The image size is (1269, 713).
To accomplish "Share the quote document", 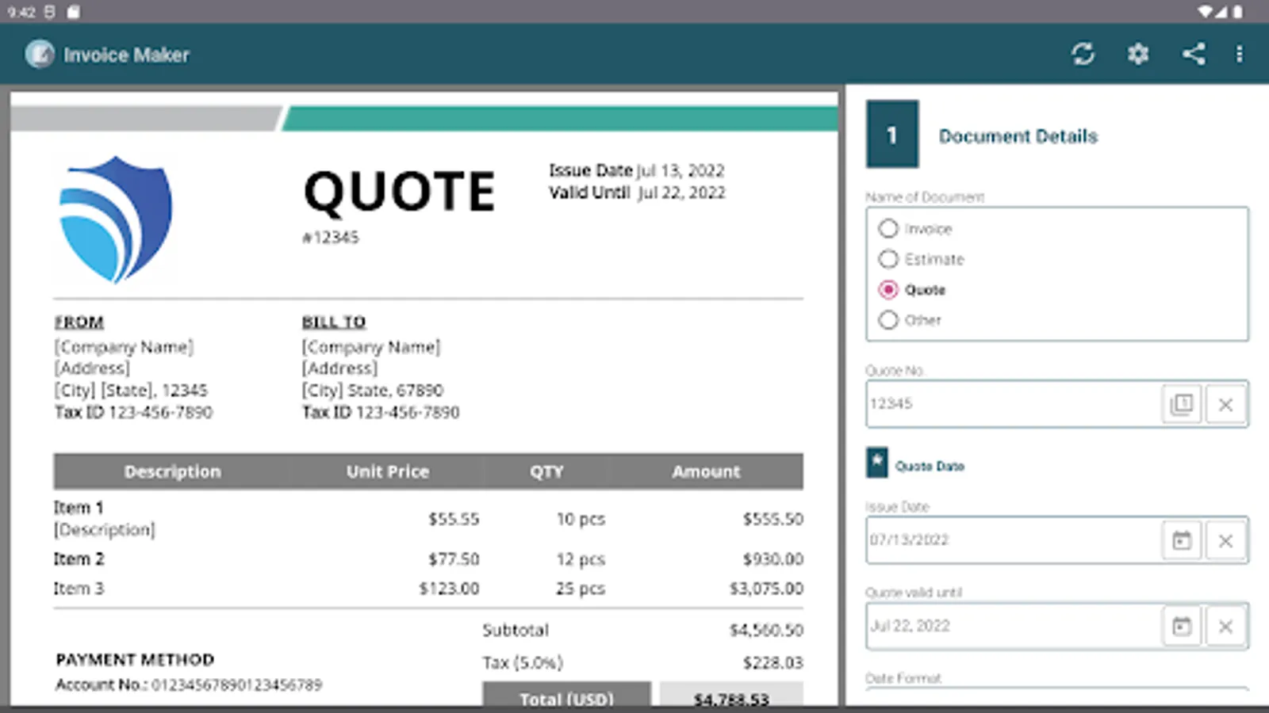I will click(x=1194, y=54).
